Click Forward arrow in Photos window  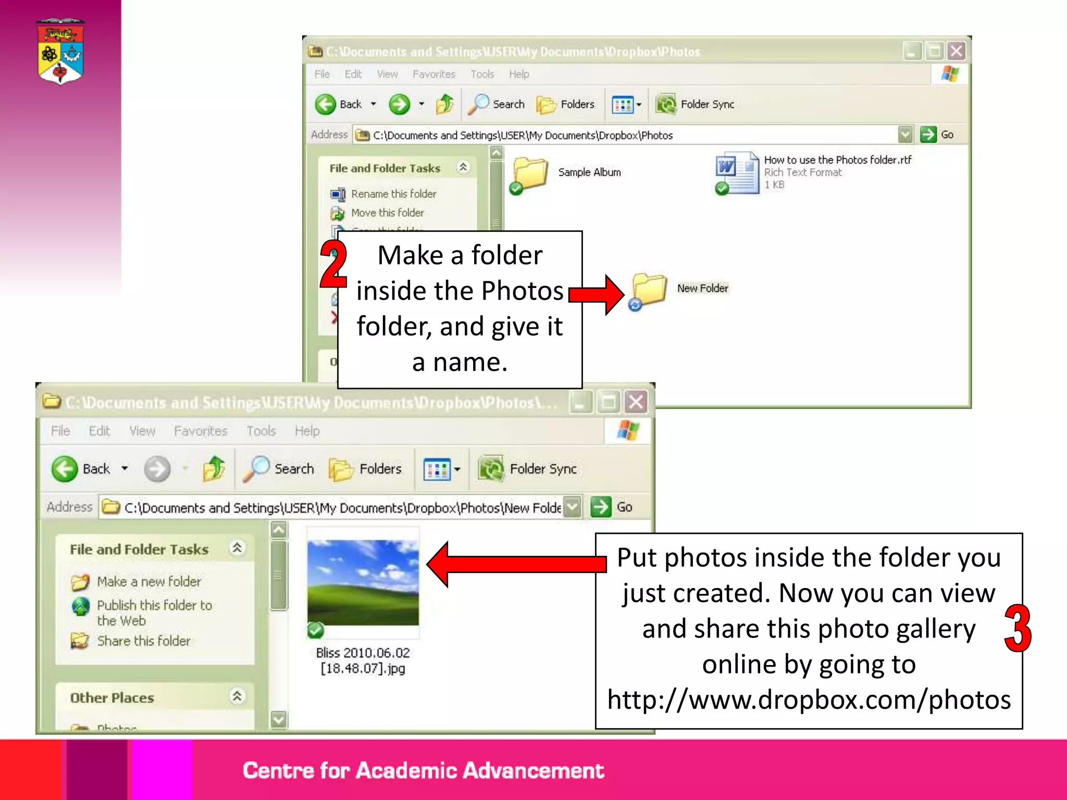[x=400, y=104]
